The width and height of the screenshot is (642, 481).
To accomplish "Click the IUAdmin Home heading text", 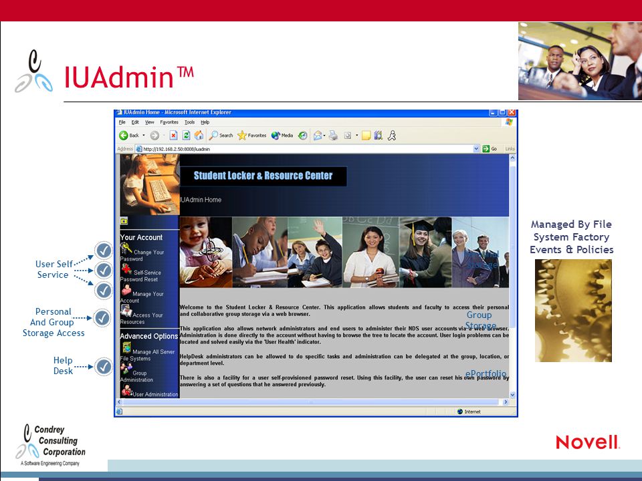I will tap(201, 200).
